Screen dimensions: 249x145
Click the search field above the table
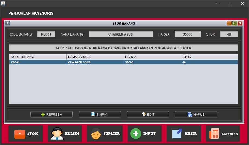[x=124, y=48]
